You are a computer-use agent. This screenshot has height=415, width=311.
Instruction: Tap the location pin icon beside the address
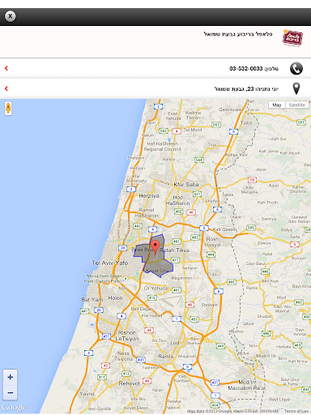click(296, 88)
